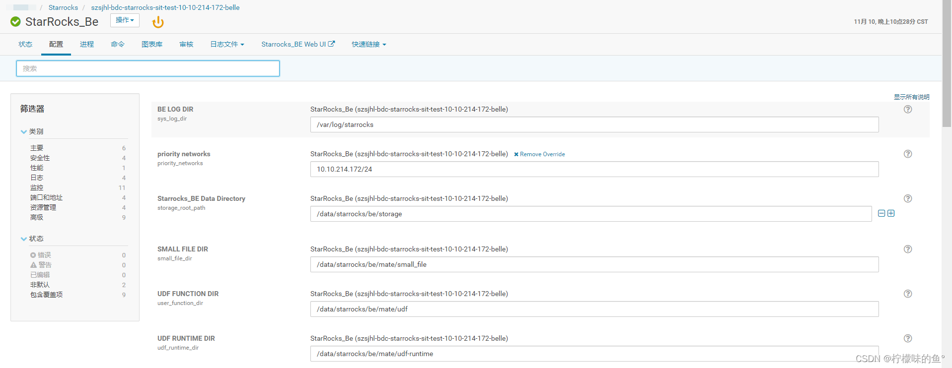The height and width of the screenshot is (368, 952).
Task: Click 显示所有说明 link
Action: 911,97
